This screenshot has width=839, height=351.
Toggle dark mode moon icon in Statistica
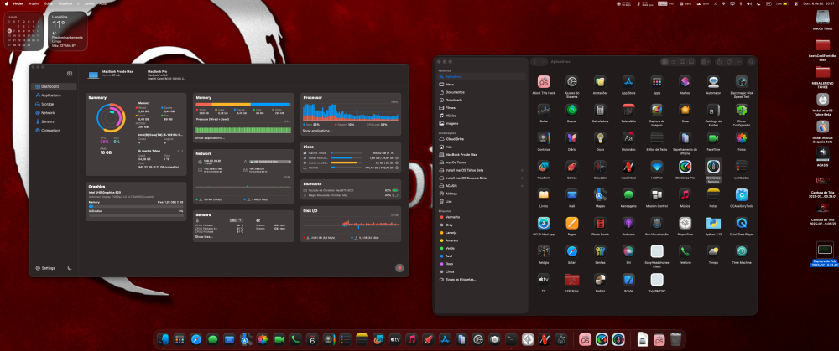(70, 268)
